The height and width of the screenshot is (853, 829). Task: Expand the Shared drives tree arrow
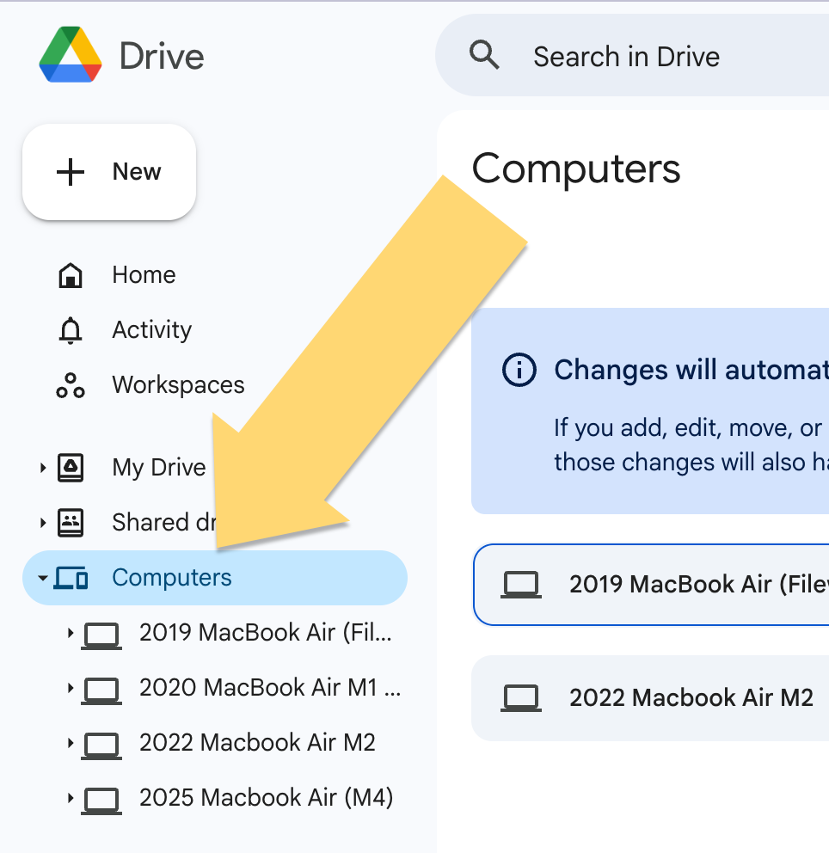(x=43, y=523)
